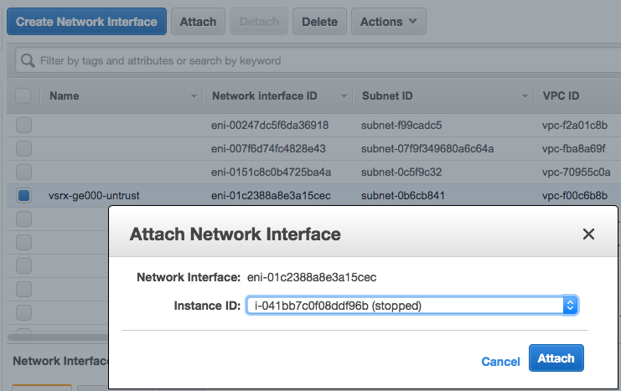Select checkbox for eni-007f6d74fc4828e43 row

coord(23,148)
